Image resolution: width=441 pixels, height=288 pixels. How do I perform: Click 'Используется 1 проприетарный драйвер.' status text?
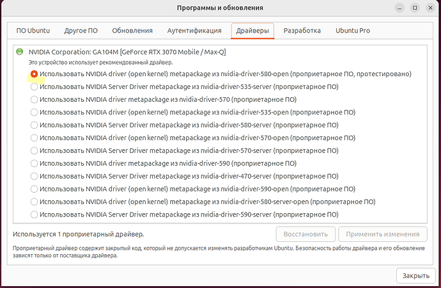pyautogui.click(x=78, y=234)
